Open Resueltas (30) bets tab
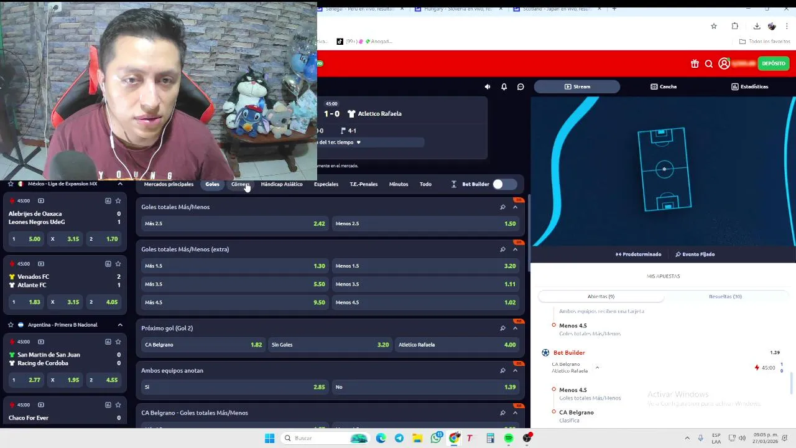796x448 pixels. tap(725, 297)
